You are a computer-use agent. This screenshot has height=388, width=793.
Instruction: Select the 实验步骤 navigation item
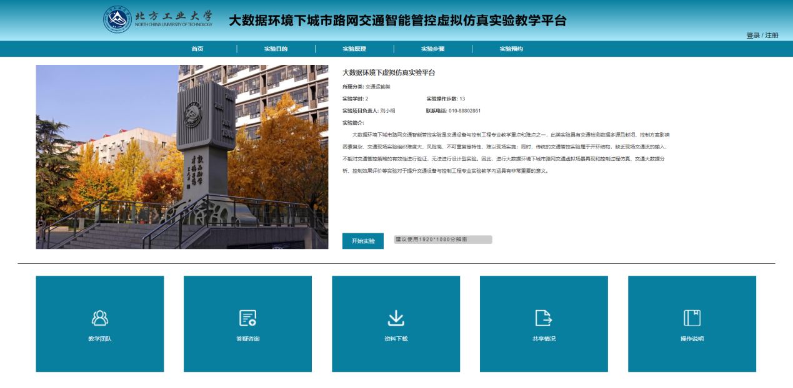(x=432, y=49)
